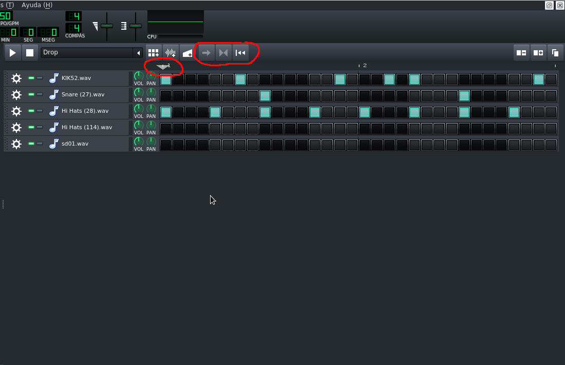This screenshot has height=365, width=565.
Task: Click the rewind-to-start icon
Action: (240, 52)
